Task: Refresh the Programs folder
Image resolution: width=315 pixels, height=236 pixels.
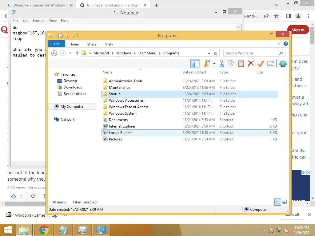Action: [x=216, y=53]
